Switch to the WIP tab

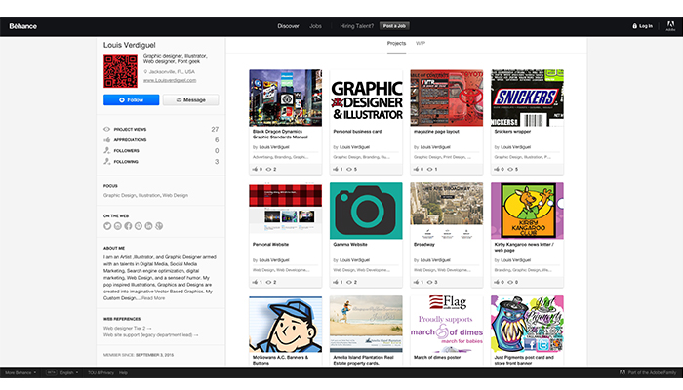pos(421,44)
